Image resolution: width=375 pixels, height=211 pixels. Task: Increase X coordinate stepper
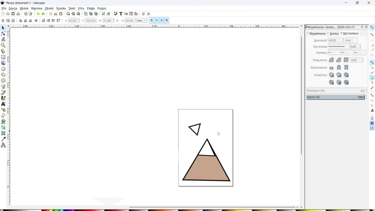tap(79, 19)
